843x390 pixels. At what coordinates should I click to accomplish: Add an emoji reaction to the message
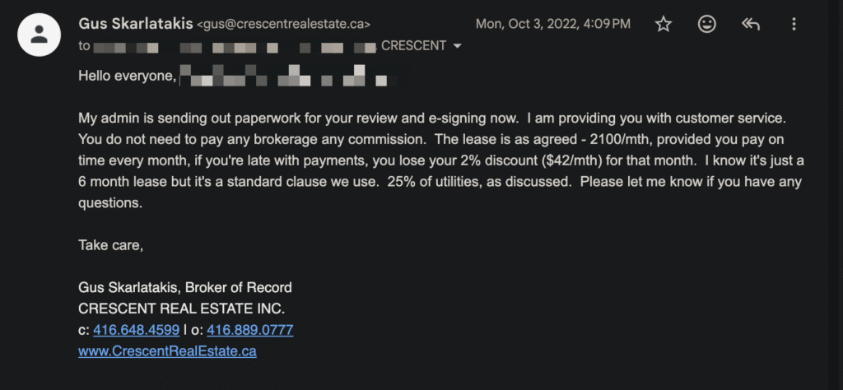[x=706, y=25]
